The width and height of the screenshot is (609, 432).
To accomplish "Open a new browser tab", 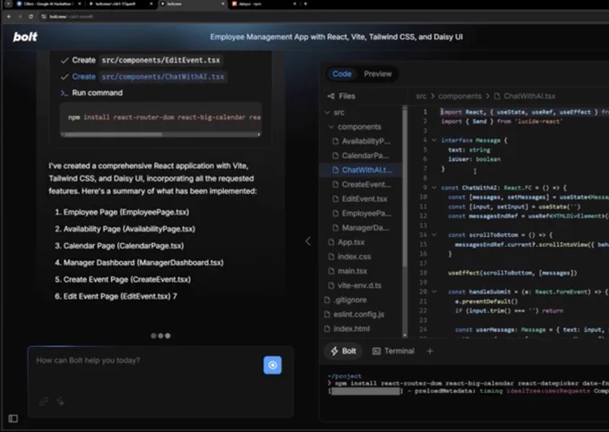I will (305, 4).
